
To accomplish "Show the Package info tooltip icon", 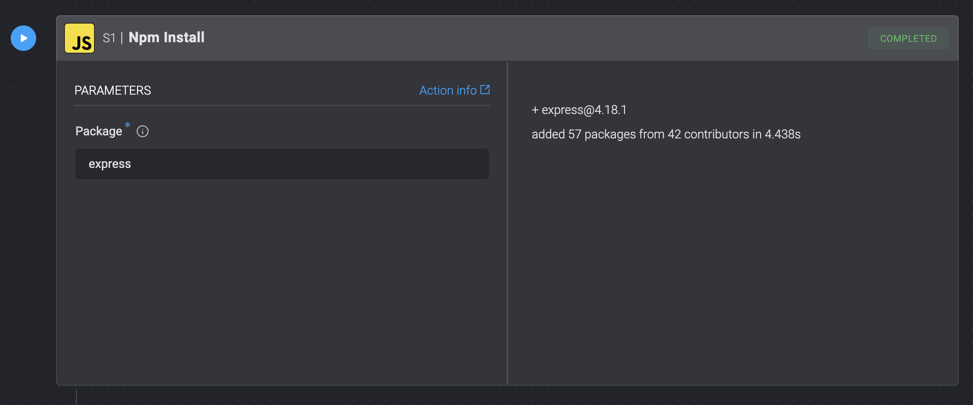I will 143,131.
